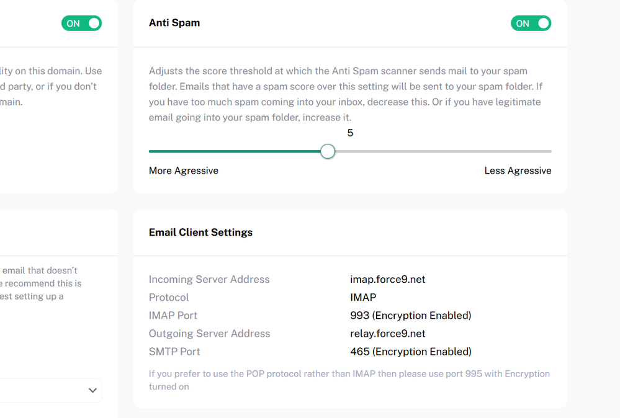Click the Anti Spam heading

click(x=174, y=23)
